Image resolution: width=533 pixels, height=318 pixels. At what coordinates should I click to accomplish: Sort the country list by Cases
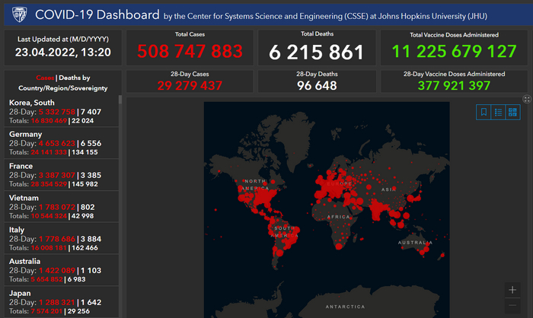coord(45,78)
